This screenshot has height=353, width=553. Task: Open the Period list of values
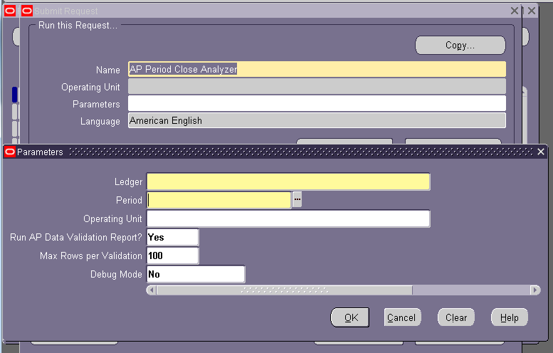297,199
